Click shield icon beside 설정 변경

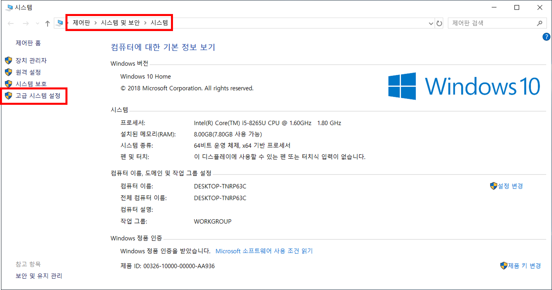coord(494,186)
